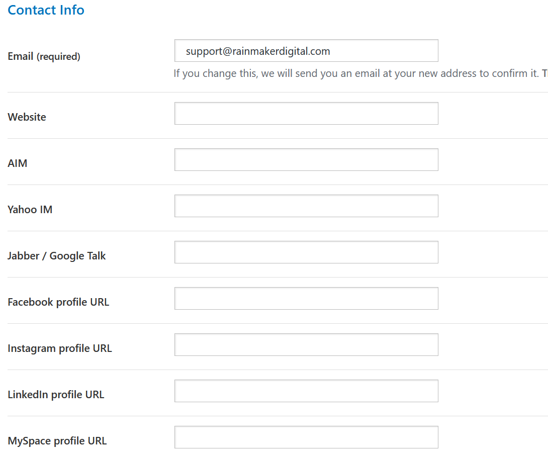Click the Facebook profile URL input
The width and height of the screenshot is (548, 456).
pyautogui.click(x=306, y=299)
